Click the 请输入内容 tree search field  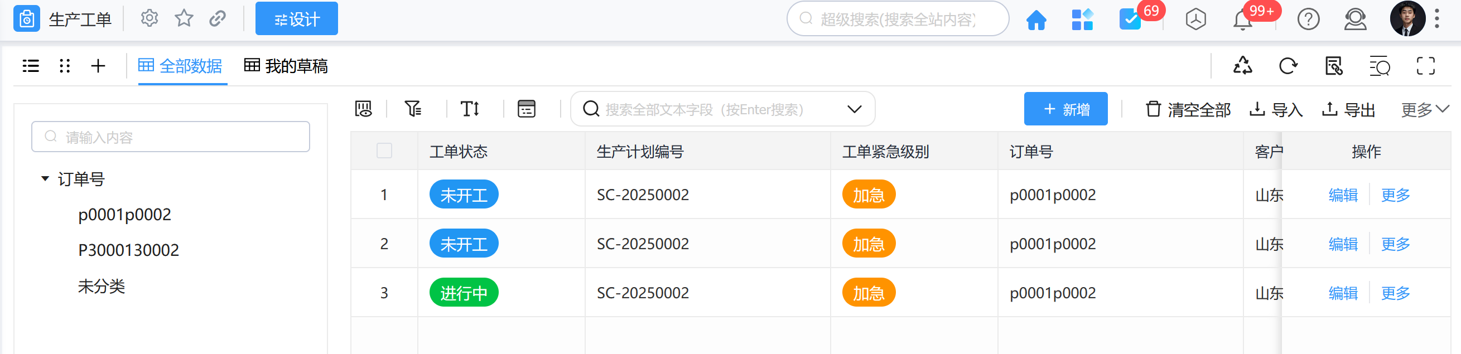tap(171, 137)
